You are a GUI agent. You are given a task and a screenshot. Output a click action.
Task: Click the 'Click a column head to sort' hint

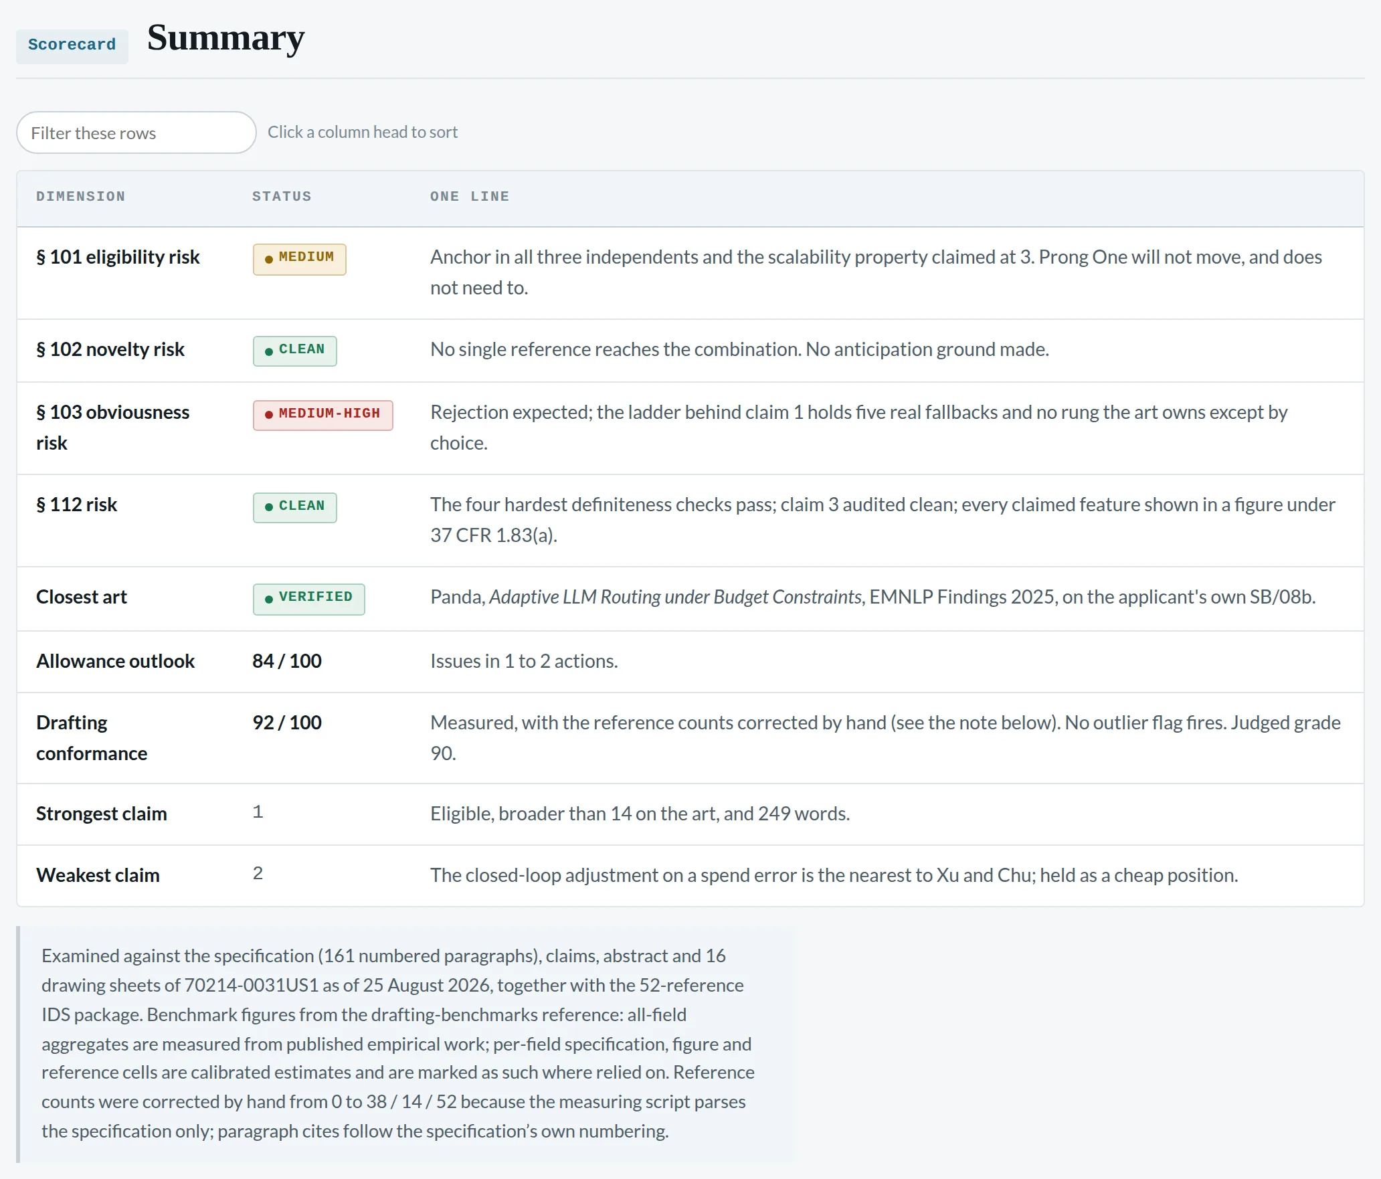[x=363, y=132]
